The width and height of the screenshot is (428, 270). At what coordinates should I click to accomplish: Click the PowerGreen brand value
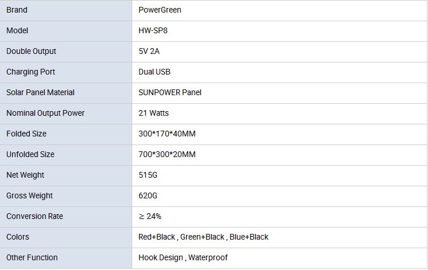pyautogui.click(x=160, y=10)
